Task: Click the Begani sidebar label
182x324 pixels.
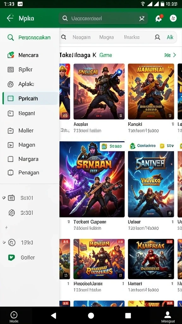Action: coord(27,114)
